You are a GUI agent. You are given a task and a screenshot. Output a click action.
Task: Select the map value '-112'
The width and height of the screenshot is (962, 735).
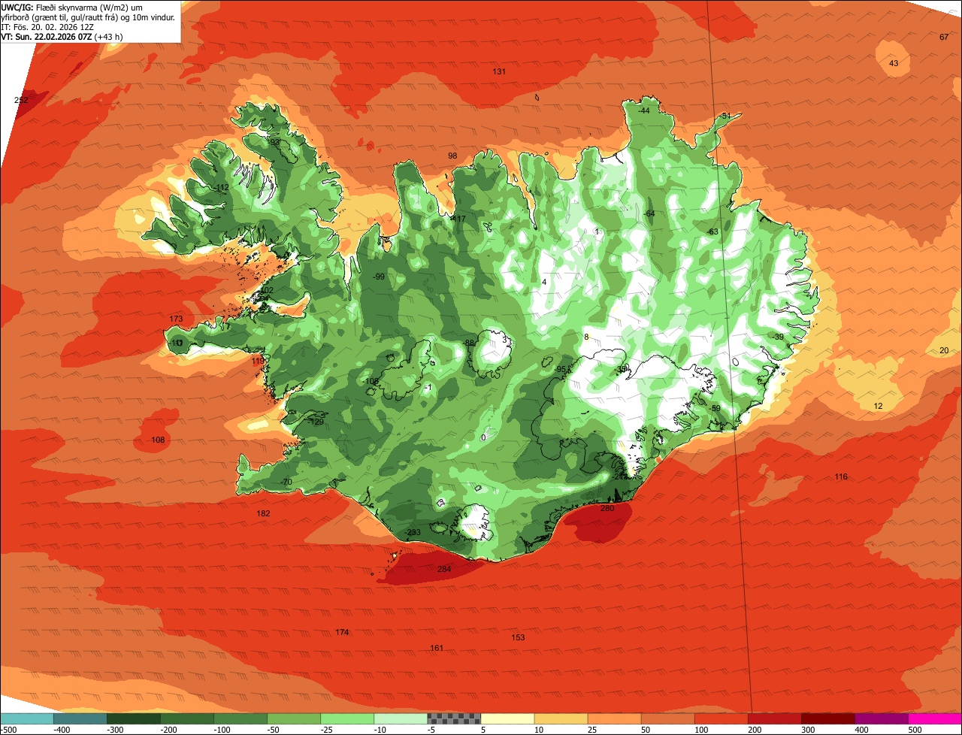[x=220, y=187]
